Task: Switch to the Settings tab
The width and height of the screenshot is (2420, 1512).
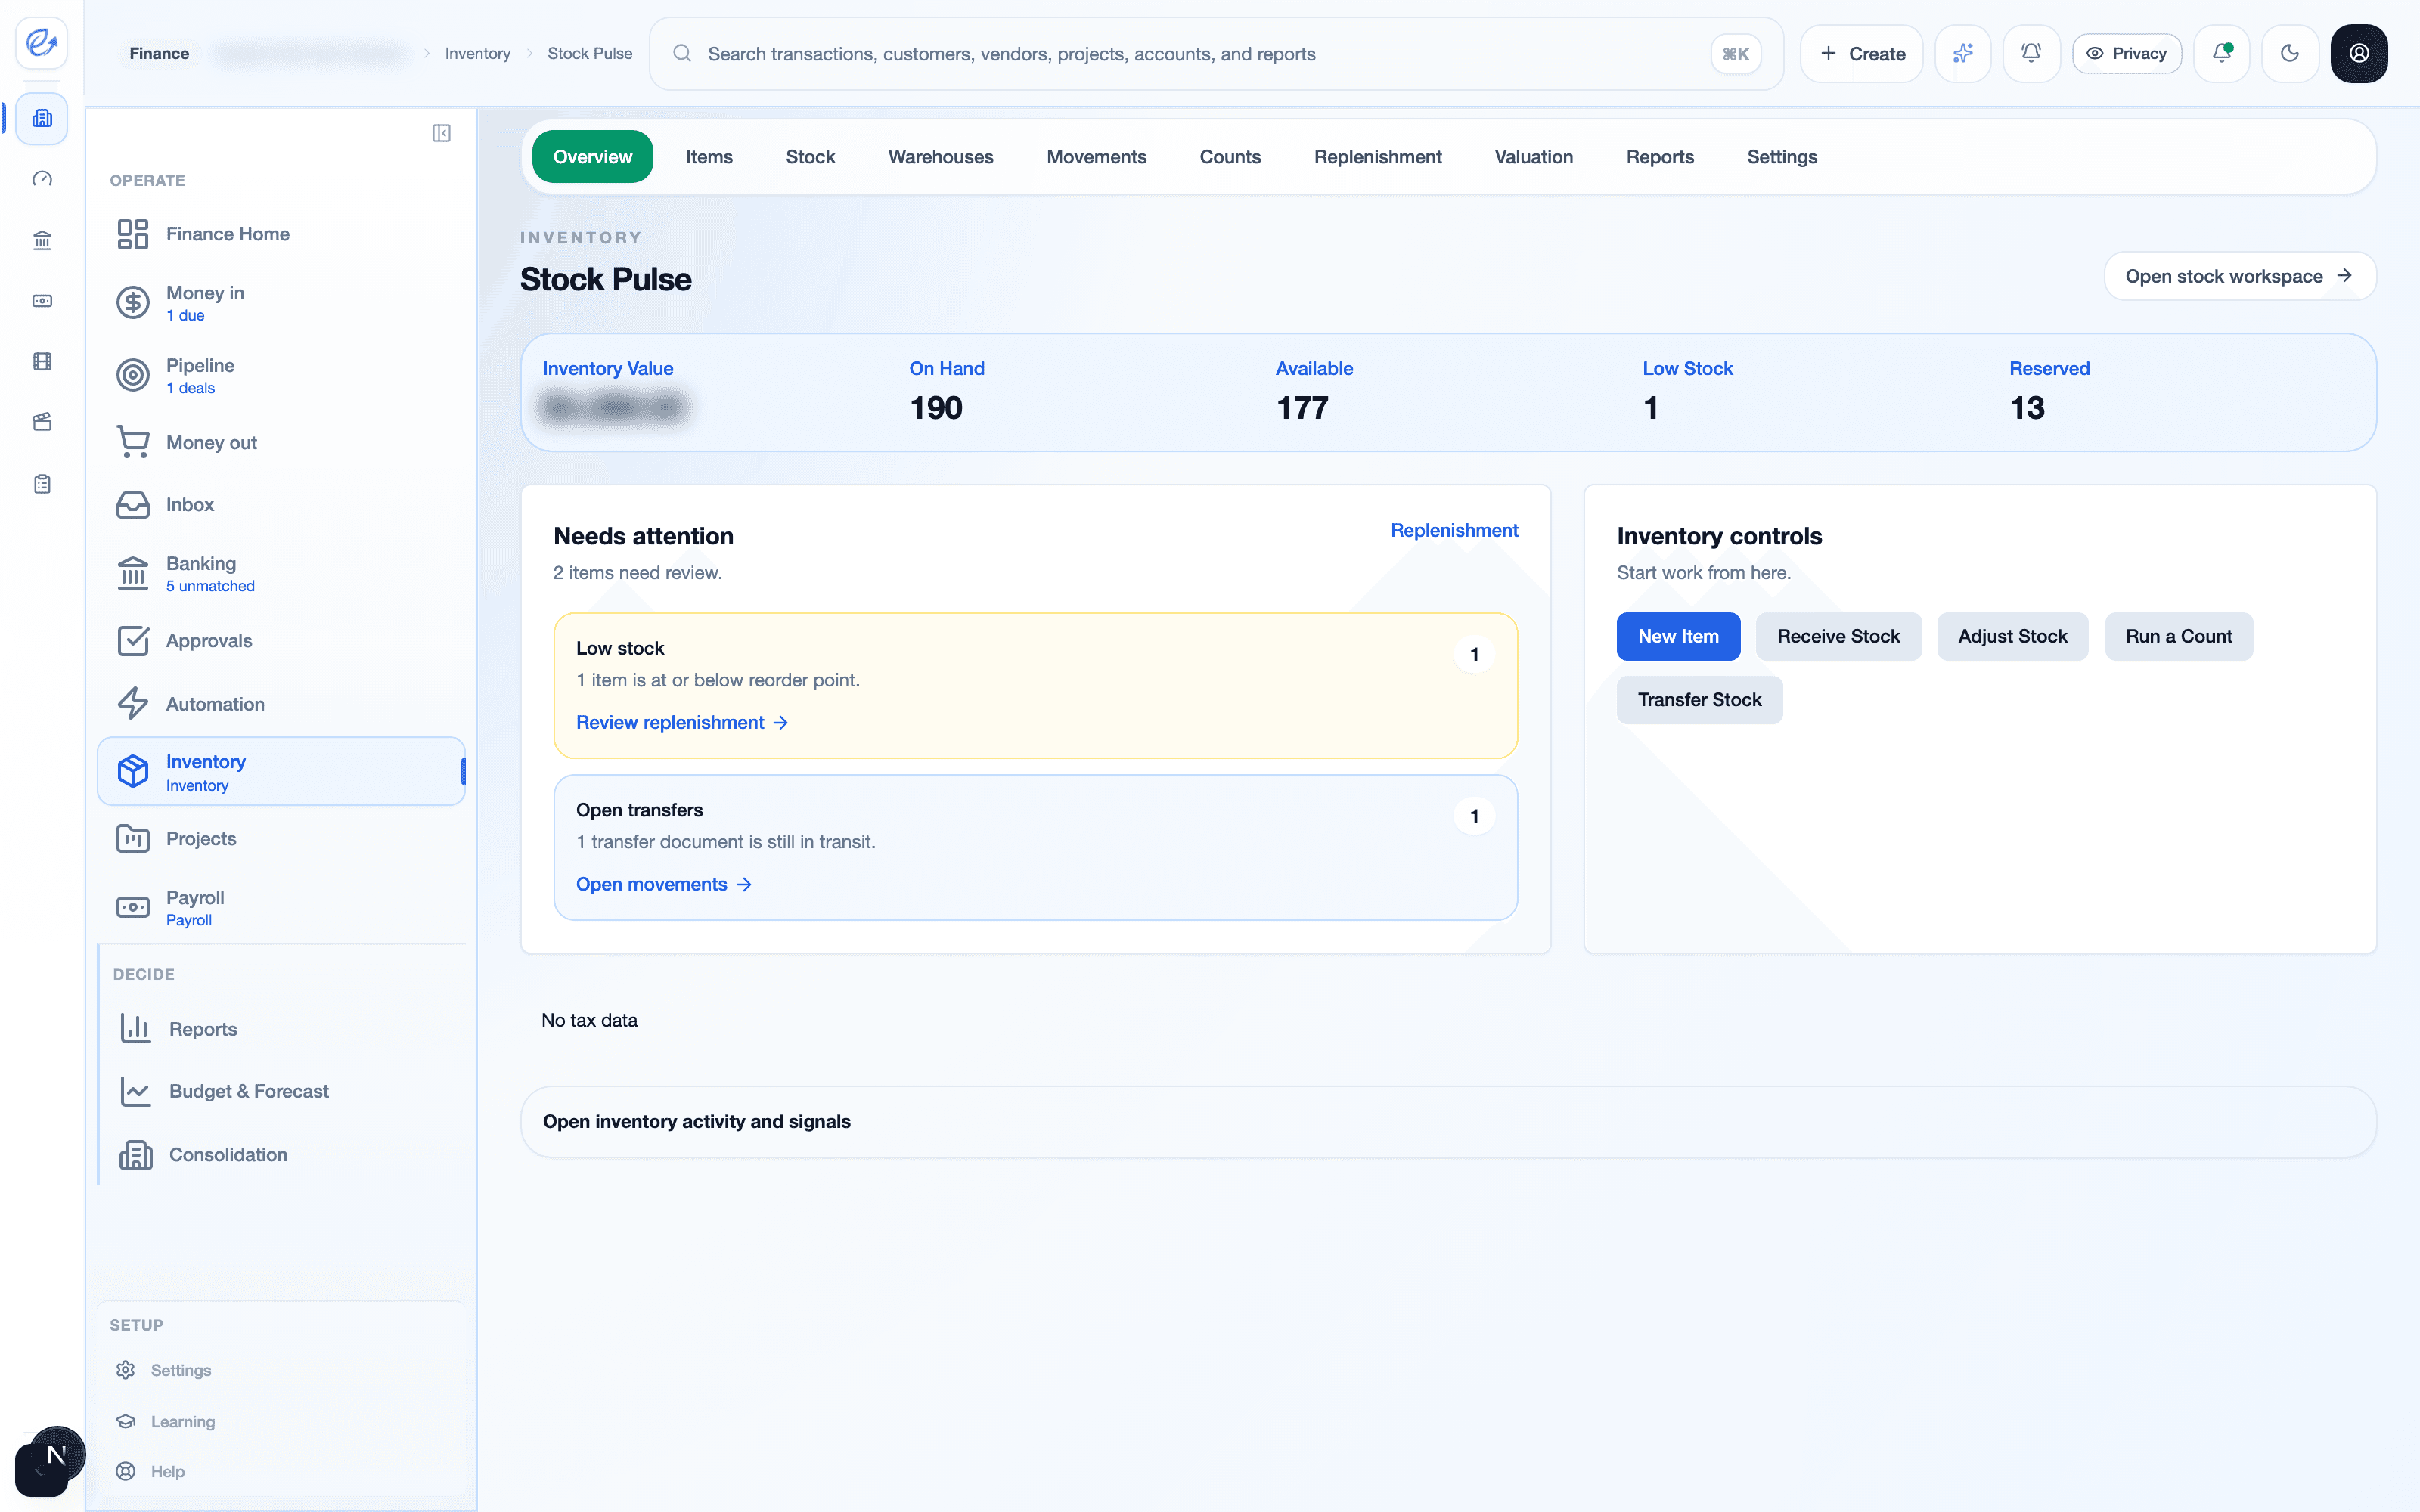Action: (x=1782, y=157)
